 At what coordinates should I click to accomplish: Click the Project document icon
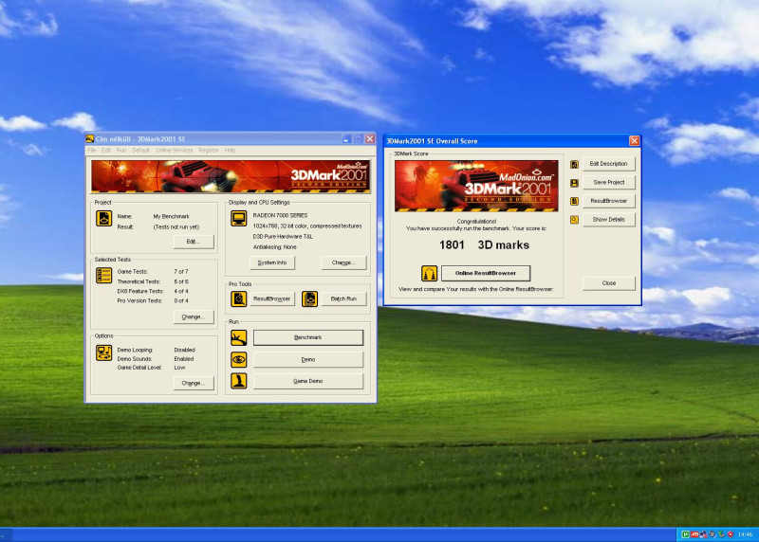click(x=103, y=219)
